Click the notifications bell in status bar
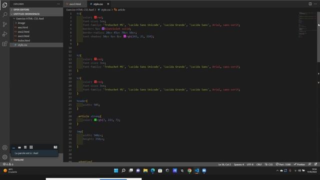This screenshot has width=320, height=180. (x=315, y=164)
